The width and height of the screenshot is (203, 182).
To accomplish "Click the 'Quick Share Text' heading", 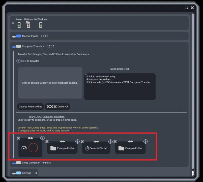I will pos(120,69).
